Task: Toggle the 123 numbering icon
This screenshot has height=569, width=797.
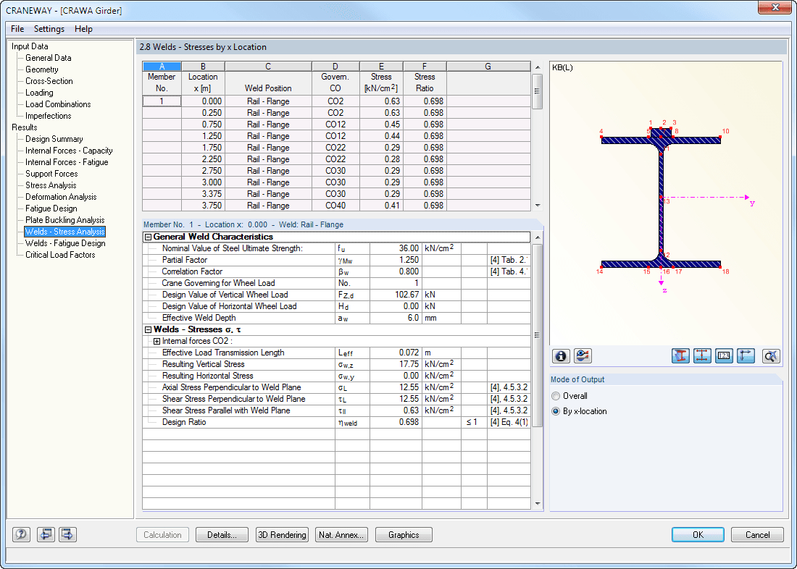Action: point(724,356)
